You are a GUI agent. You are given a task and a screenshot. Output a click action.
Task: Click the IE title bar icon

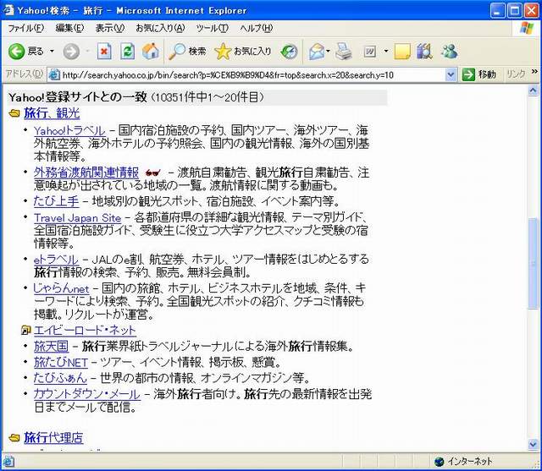8,10
